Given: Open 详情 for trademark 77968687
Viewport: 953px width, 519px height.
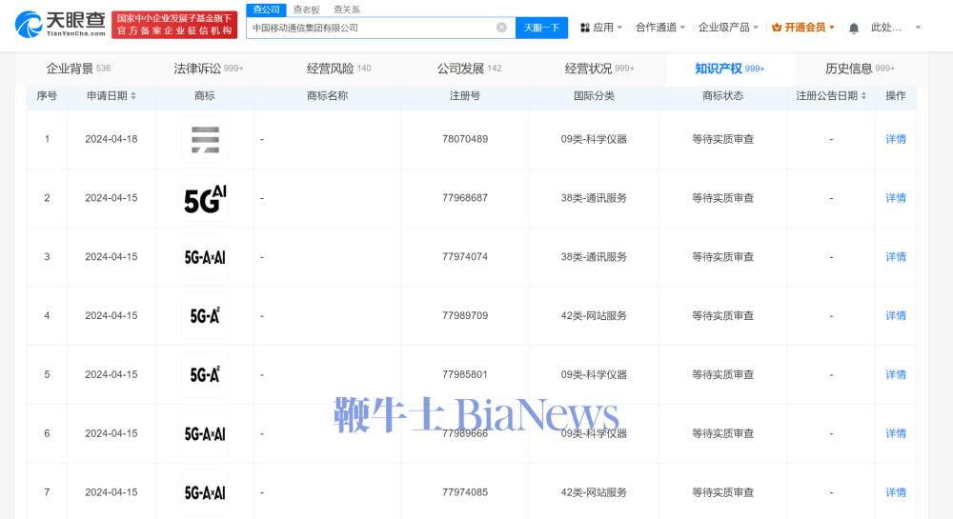Looking at the screenshot, I should click(895, 198).
